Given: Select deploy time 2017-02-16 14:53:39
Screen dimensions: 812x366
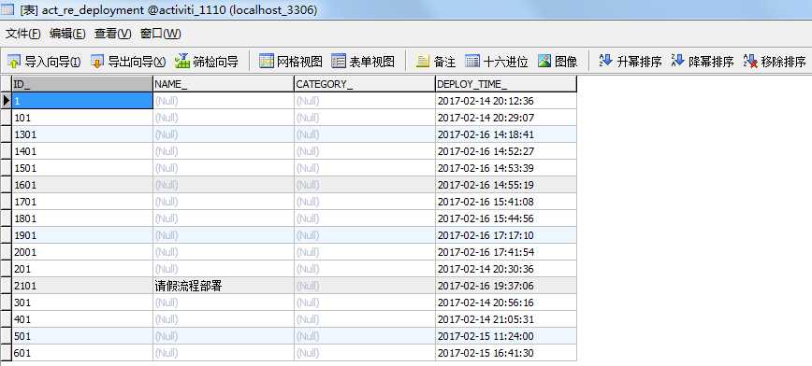Looking at the screenshot, I should tap(506, 168).
